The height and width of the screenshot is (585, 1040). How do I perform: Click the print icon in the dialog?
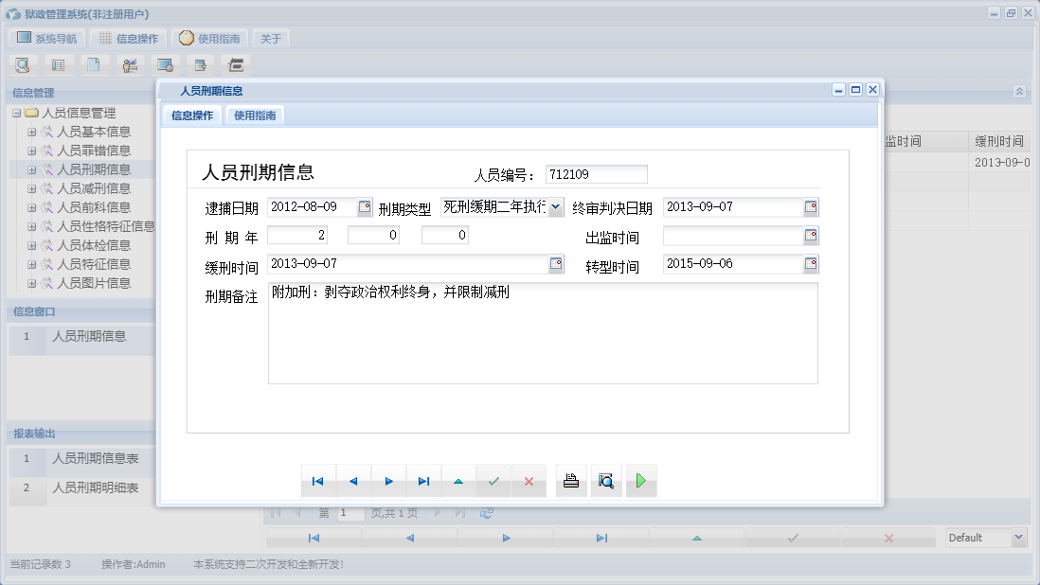pos(570,480)
